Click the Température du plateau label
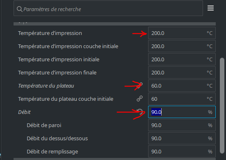 coord(46,86)
